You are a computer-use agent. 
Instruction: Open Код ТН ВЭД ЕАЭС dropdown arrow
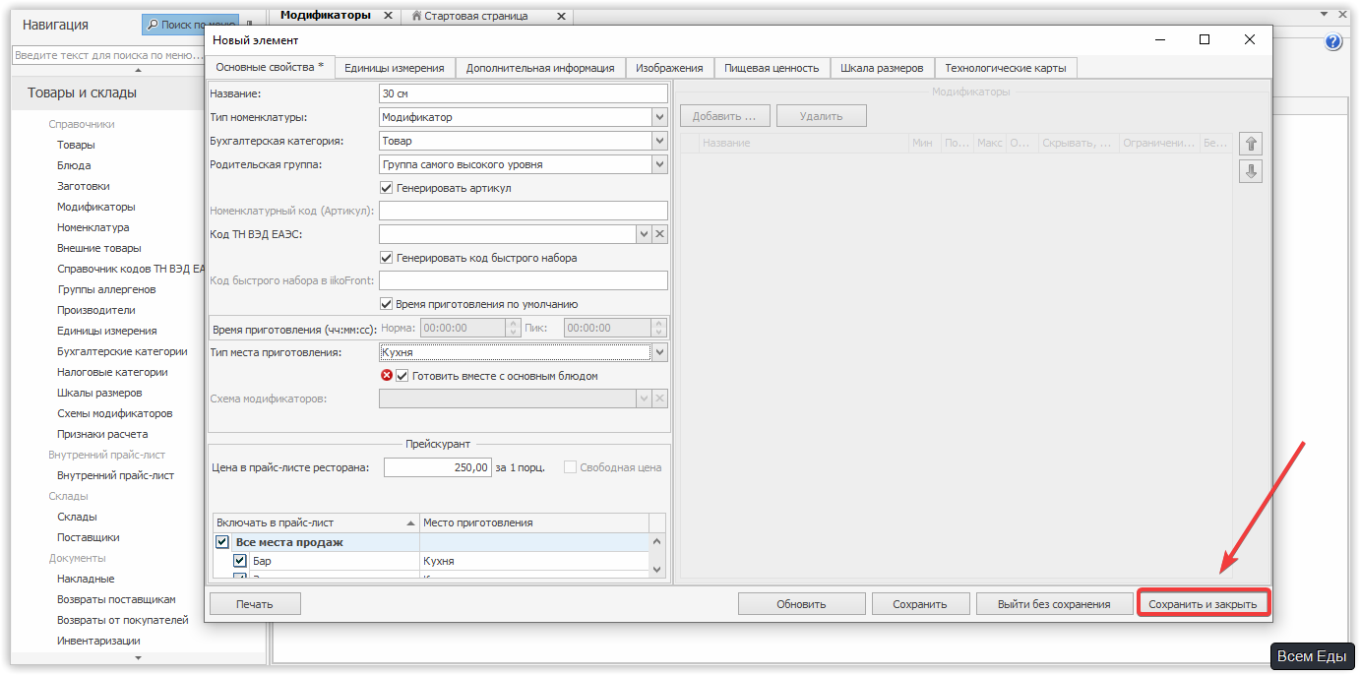pyautogui.click(x=645, y=234)
